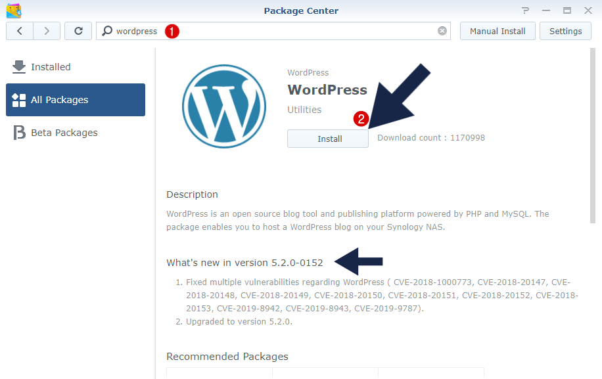Viewport: 602px width, 379px height.
Task: Close the Package Center window
Action: click(x=588, y=11)
